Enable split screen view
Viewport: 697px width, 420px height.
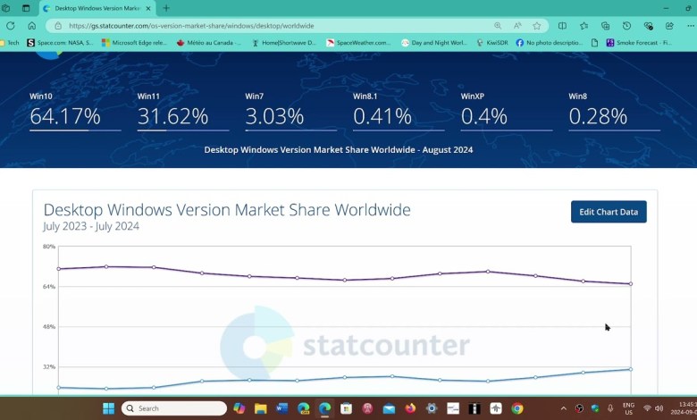click(562, 26)
